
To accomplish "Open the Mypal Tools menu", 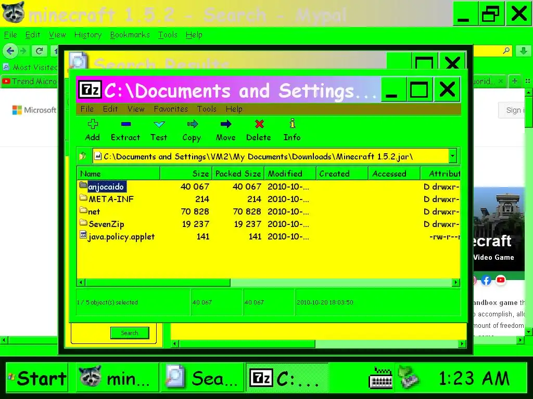I will click(168, 35).
